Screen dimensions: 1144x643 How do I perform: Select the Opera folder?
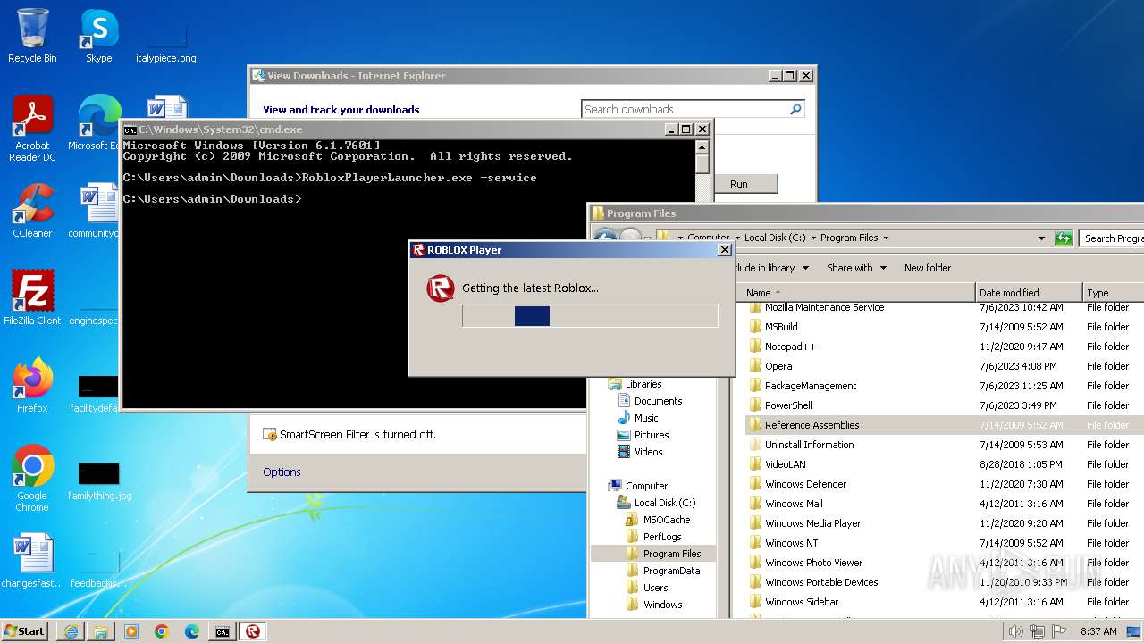(770, 366)
